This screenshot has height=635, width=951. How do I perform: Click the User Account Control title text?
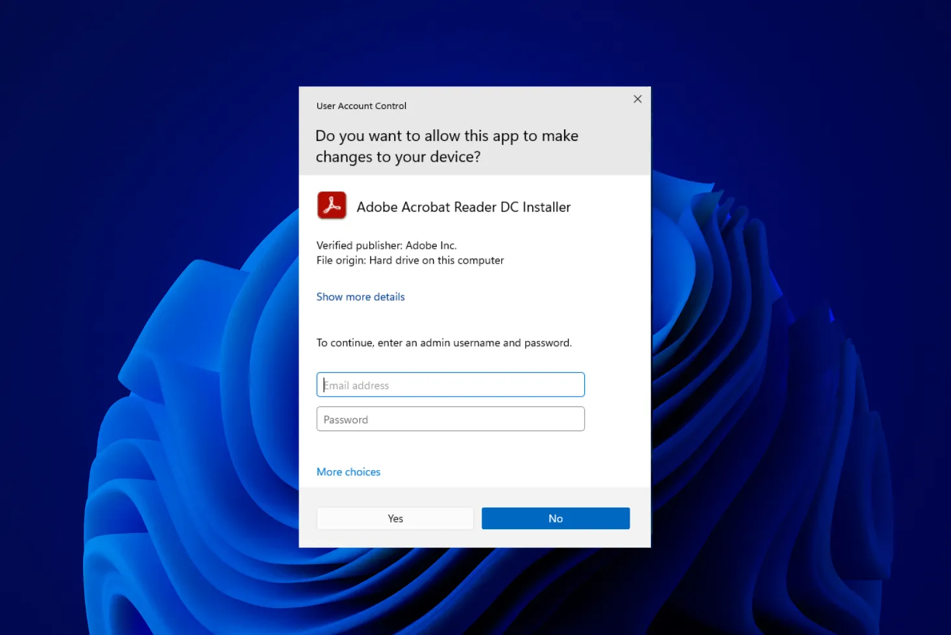pos(361,106)
